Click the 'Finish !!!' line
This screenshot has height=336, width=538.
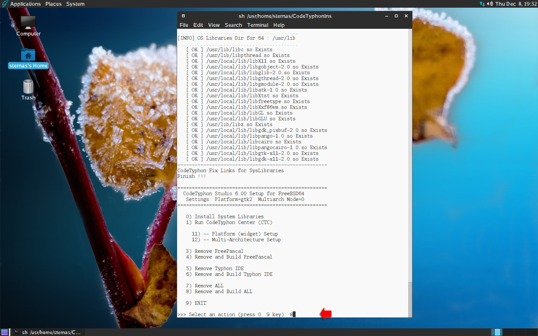coord(192,176)
